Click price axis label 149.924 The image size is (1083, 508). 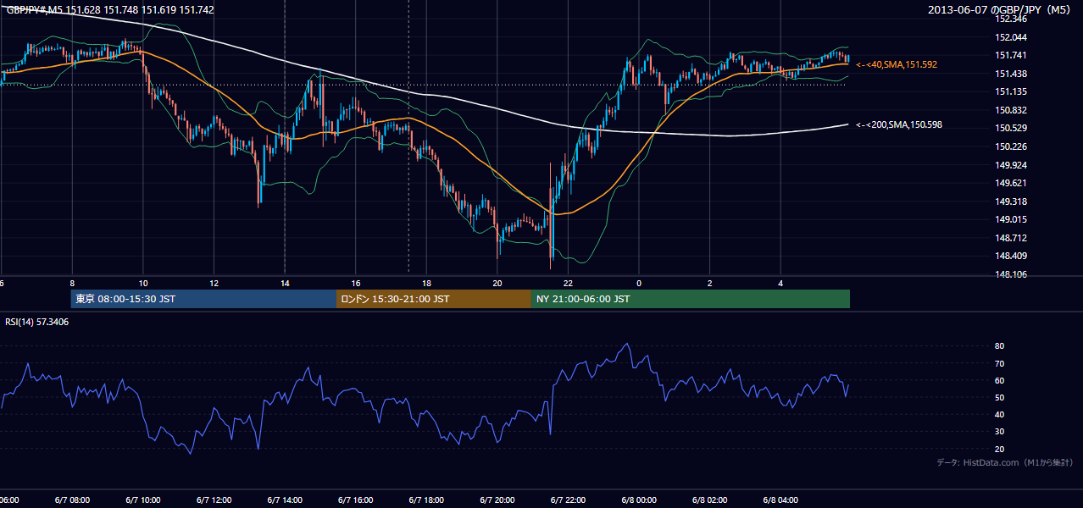pos(1010,165)
